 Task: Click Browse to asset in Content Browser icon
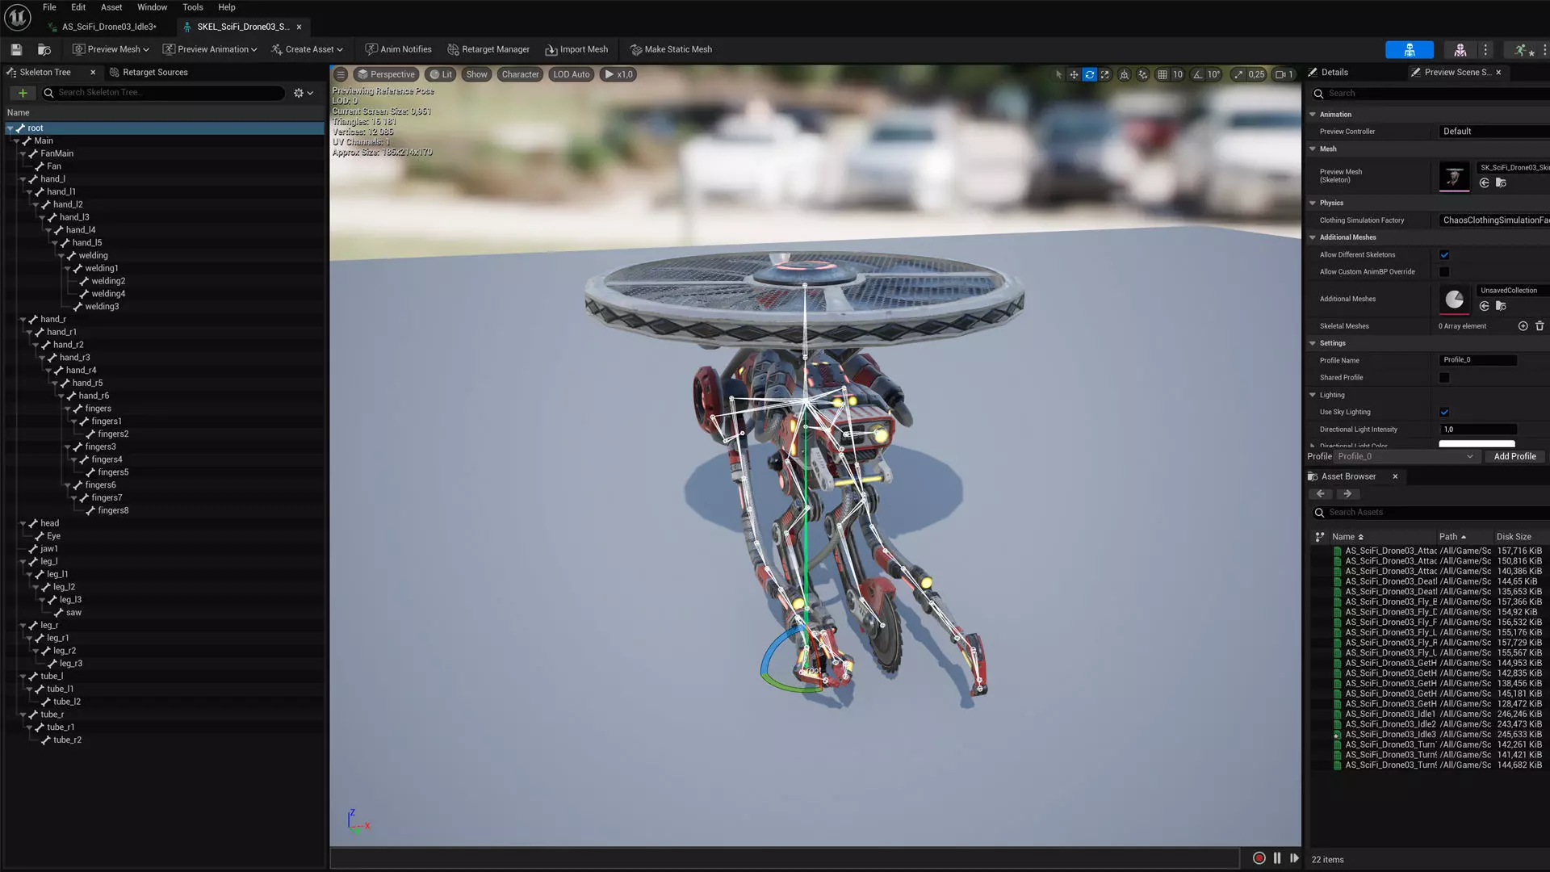click(44, 49)
